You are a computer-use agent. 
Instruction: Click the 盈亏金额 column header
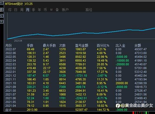(x=82, y=45)
